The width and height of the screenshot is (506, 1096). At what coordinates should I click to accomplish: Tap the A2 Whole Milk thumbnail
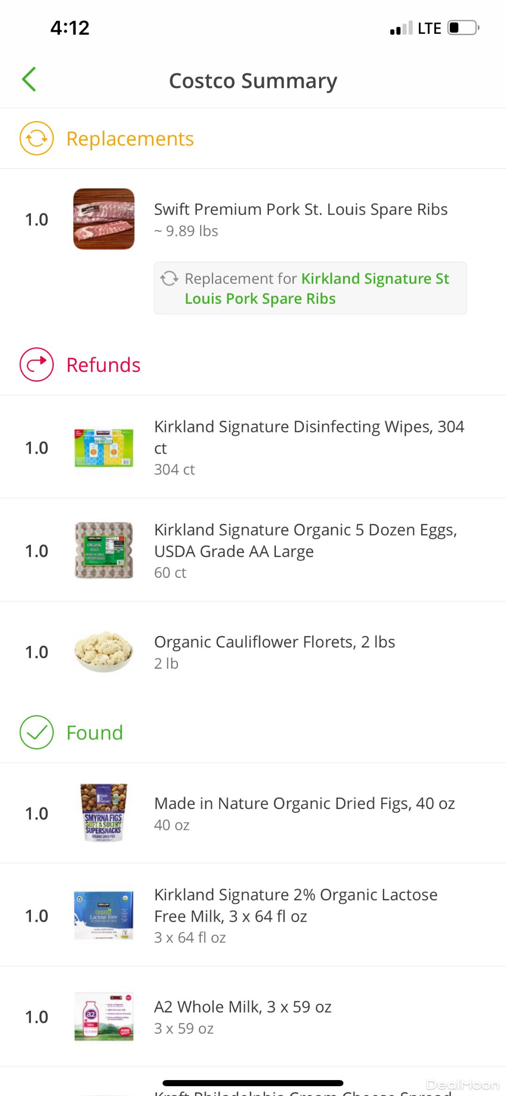104,1017
